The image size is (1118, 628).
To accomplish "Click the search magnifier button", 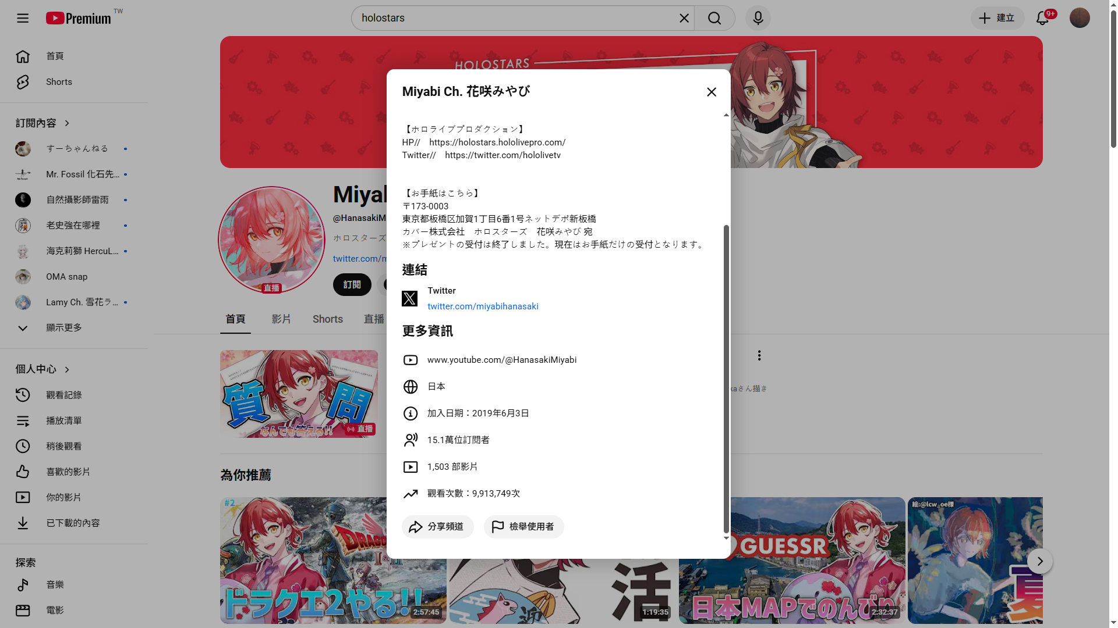I will point(714,18).
